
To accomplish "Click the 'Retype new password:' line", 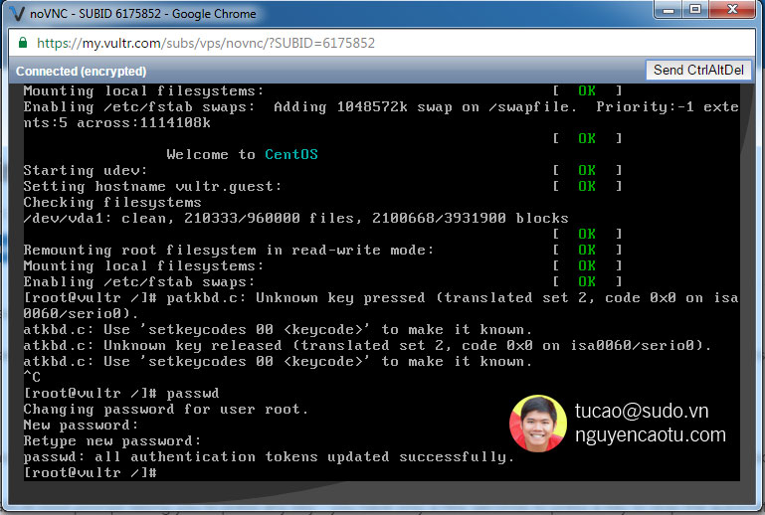I will 112,440.
